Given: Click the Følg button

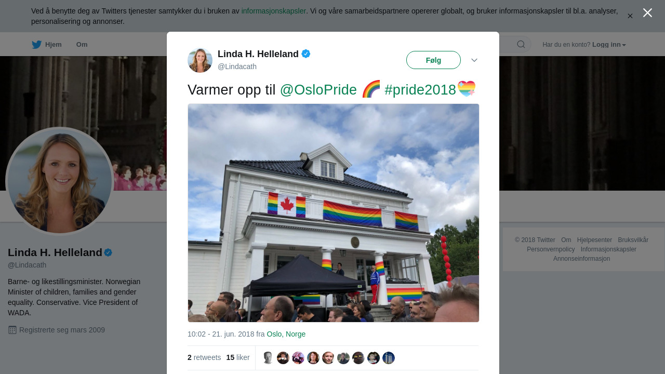Looking at the screenshot, I should 433,60.
